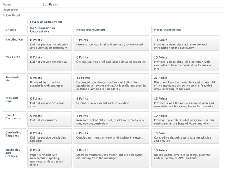The width and height of the screenshot is (225, 172).
Task: Click the Standards Met criterion label
Action: coord(12,79)
